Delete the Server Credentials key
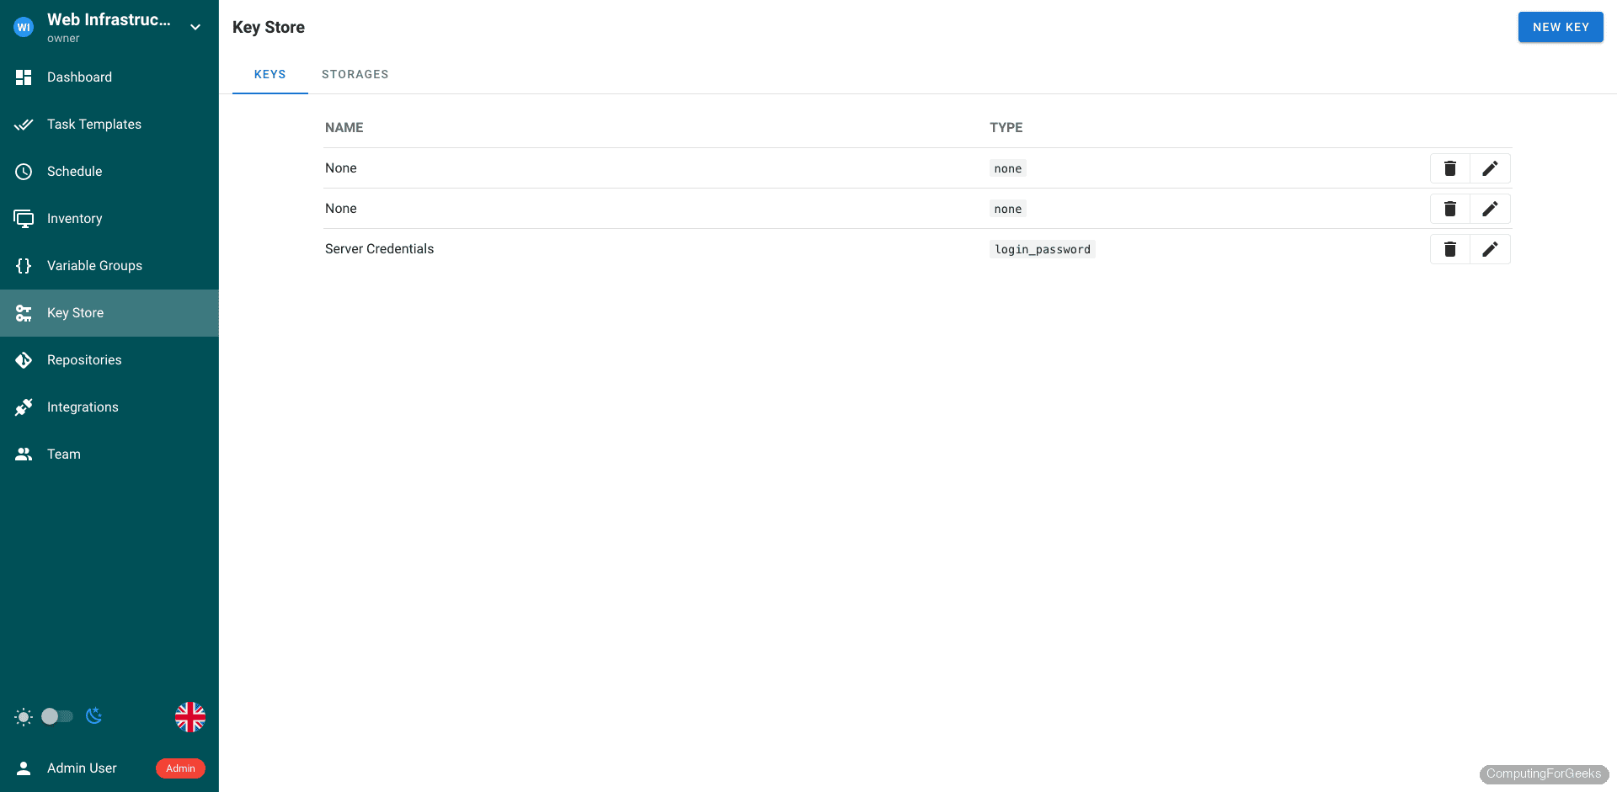Image resolution: width=1617 pixels, height=792 pixels. [1449, 249]
